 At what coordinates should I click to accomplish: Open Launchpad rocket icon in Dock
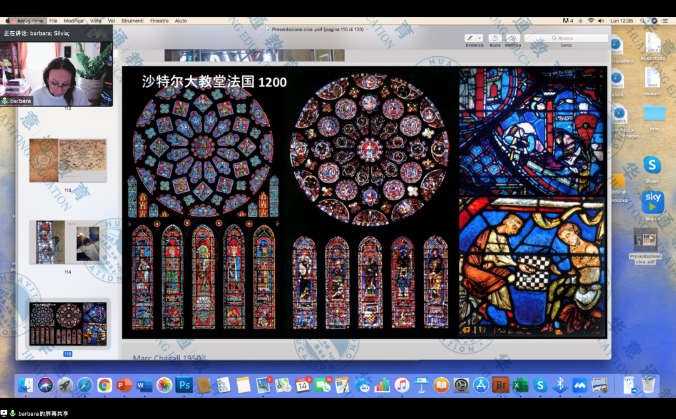click(65, 385)
